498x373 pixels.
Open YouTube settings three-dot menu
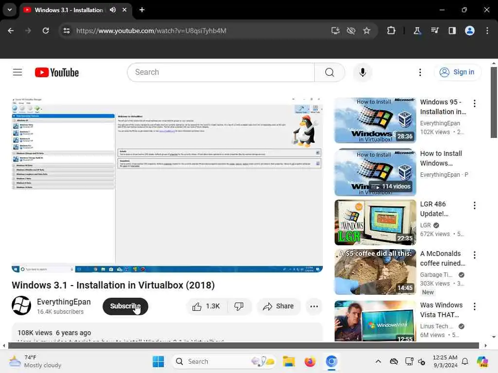420,72
